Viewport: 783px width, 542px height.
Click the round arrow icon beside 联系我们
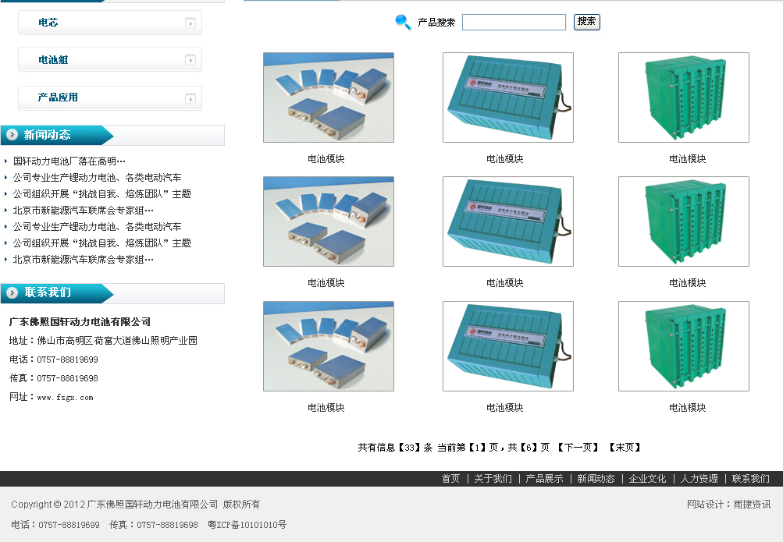(12, 292)
